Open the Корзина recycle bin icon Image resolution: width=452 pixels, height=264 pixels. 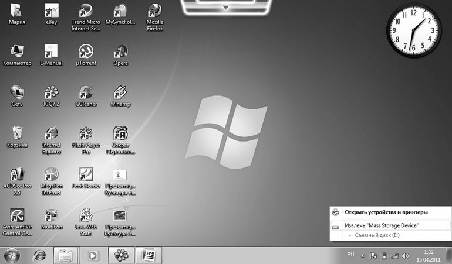[x=17, y=133]
